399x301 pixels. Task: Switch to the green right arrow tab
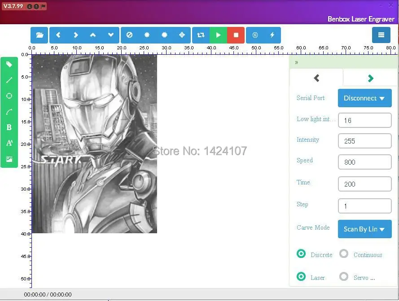point(371,79)
